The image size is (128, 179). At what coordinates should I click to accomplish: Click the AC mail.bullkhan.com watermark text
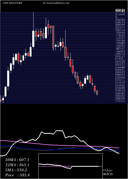tap(56, 3)
